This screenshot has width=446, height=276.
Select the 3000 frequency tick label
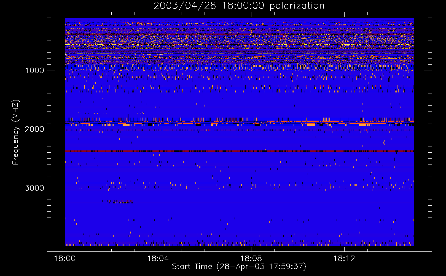click(34, 188)
